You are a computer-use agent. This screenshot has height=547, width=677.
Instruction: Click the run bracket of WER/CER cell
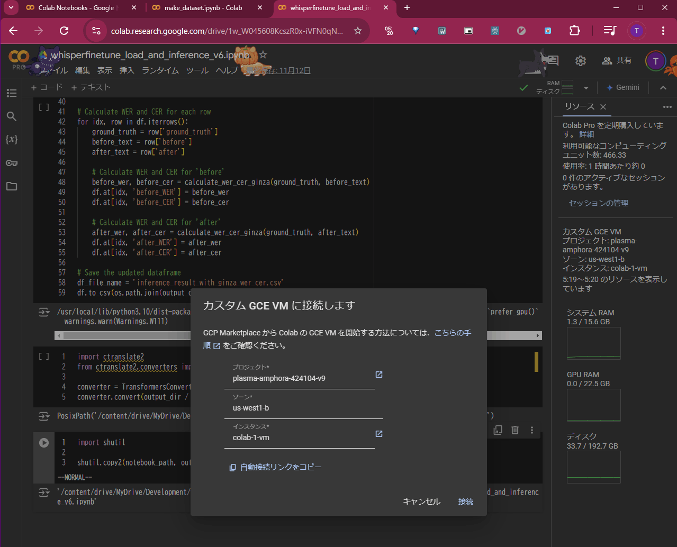coord(44,107)
